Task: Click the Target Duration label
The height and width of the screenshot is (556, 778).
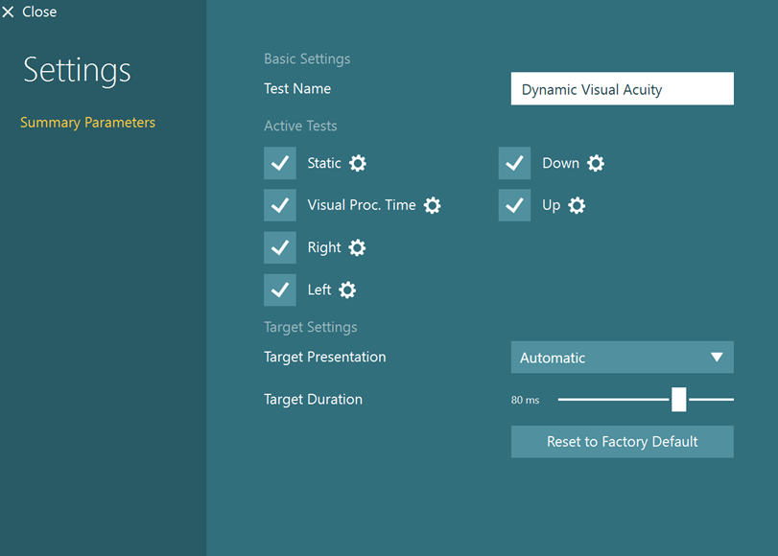Action: pyautogui.click(x=313, y=400)
